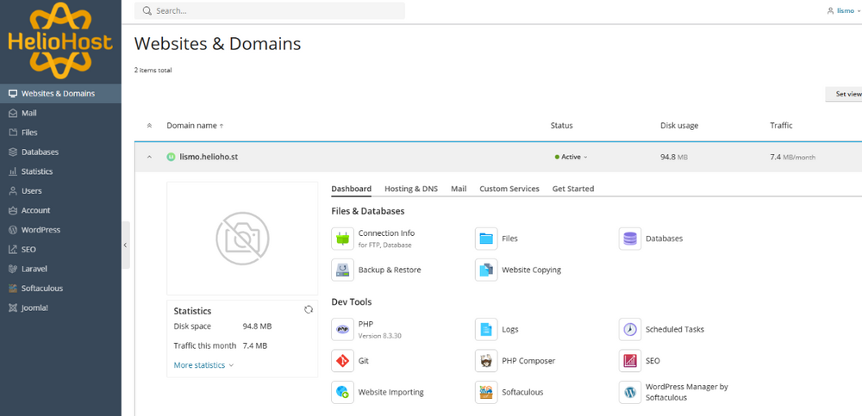Refresh statistics with the reload icon
862x416 pixels.
(x=309, y=309)
